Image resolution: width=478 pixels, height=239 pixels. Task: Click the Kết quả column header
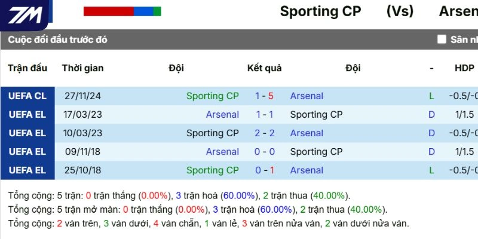[264, 68]
